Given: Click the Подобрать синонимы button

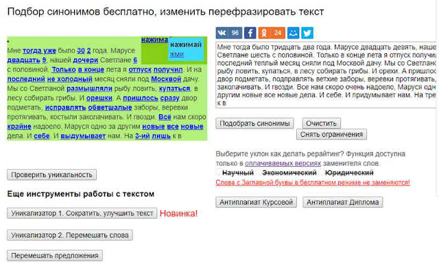Looking at the screenshot, I should click(x=254, y=123).
